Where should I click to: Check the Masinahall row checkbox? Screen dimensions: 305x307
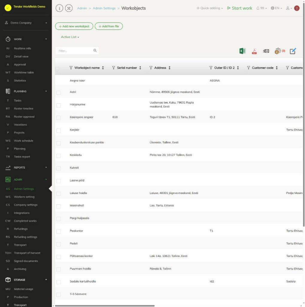(58, 206)
